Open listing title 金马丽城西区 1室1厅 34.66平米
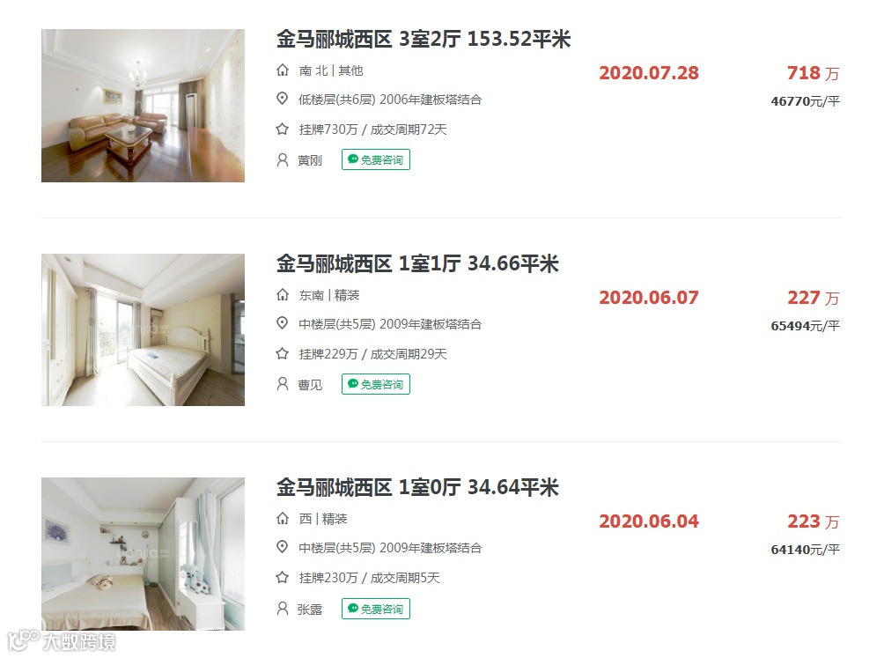The image size is (884, 658). coord(417,263)
